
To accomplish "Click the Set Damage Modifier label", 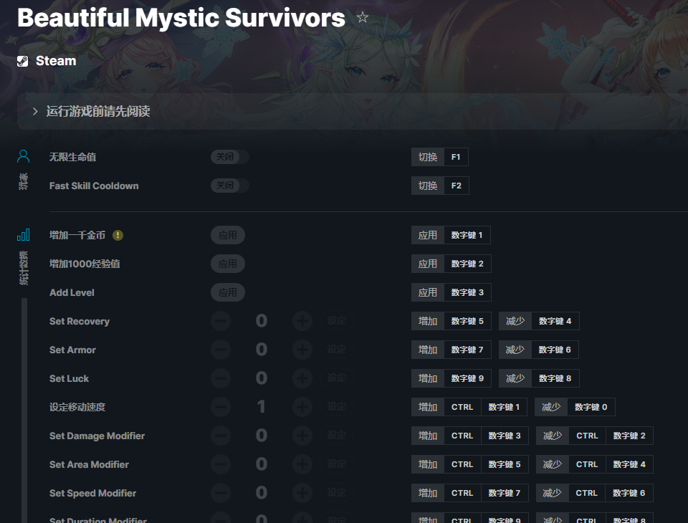I will (x=97, y=436).
